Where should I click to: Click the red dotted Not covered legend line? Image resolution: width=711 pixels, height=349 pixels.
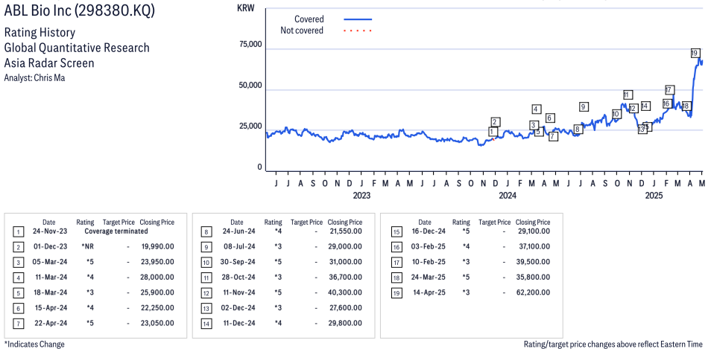[x=358, y=31]
